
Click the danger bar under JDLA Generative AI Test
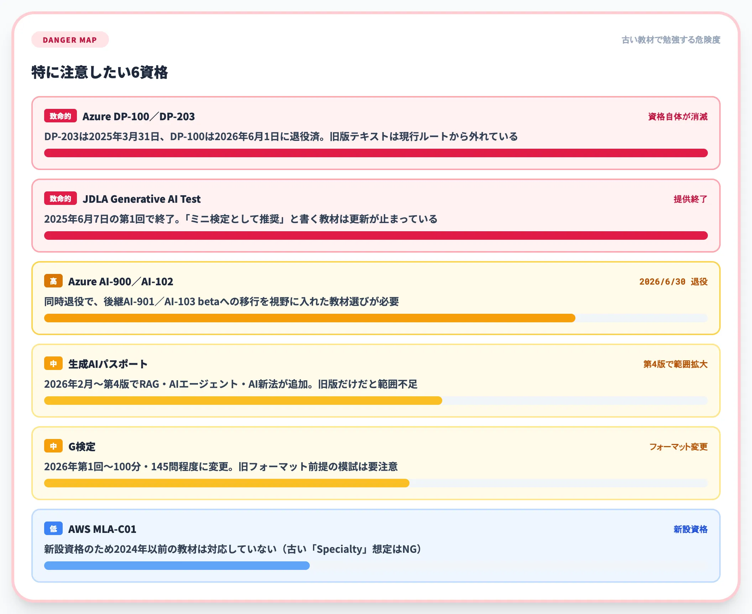coord(376,235)
